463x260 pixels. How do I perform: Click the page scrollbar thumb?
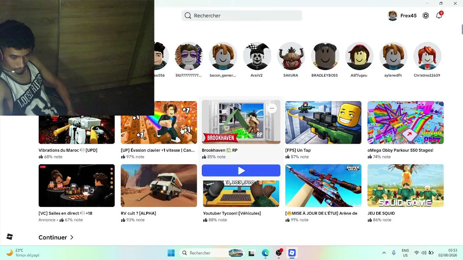pos(462,29)
